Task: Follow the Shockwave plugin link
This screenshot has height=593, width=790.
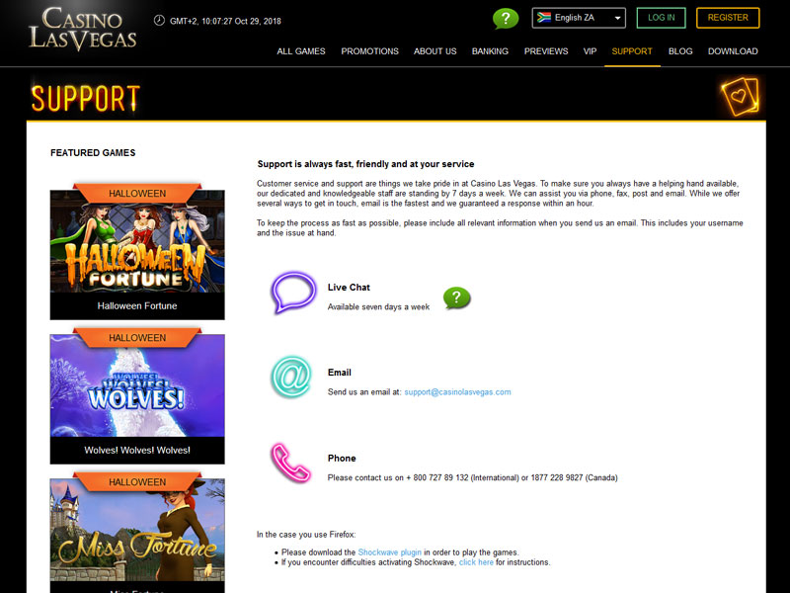Action: tap(389, 552)
